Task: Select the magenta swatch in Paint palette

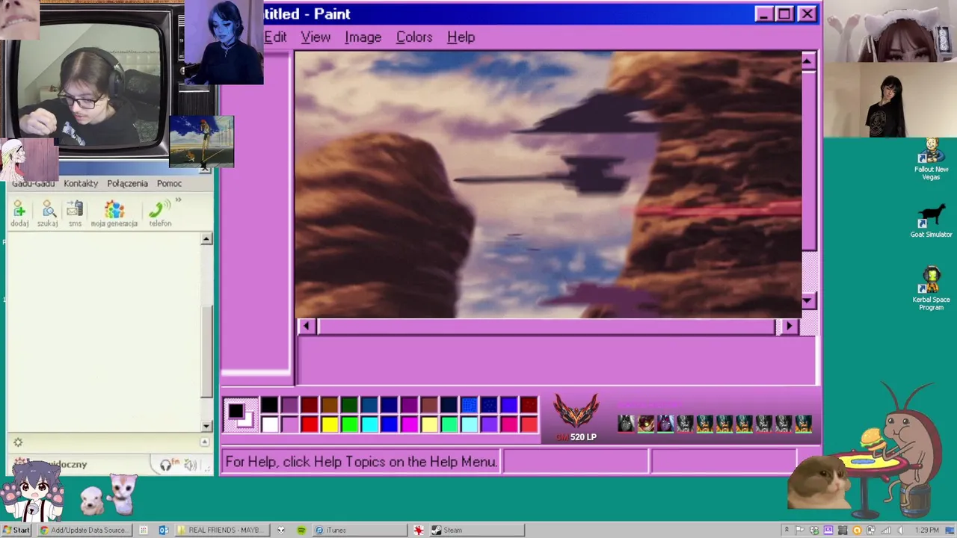Action: click(409, 424)
